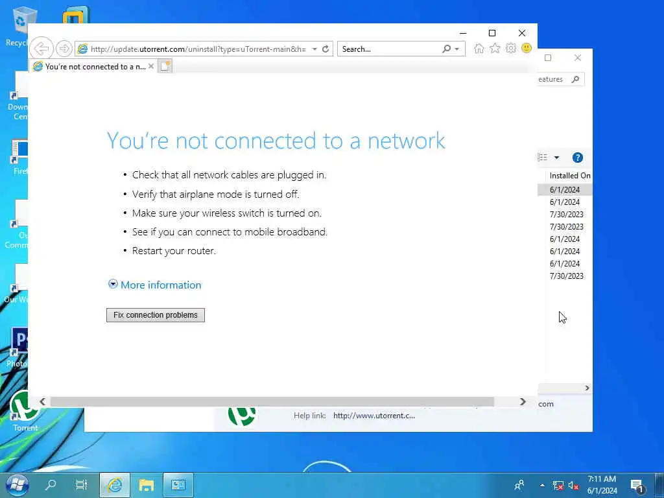Click right arrow of horizontal scrollbar
Viewport: 664px width, 498px height.
coord(523,401)
